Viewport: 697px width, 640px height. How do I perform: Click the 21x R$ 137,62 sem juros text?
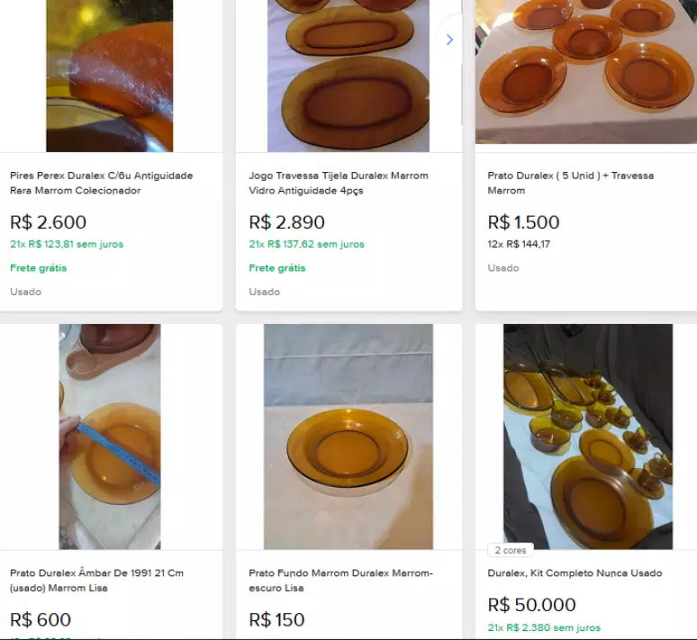pos(306,244)
